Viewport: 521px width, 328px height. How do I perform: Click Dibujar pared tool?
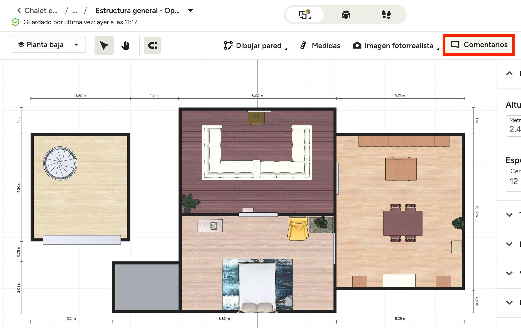[x=255, y=45]
